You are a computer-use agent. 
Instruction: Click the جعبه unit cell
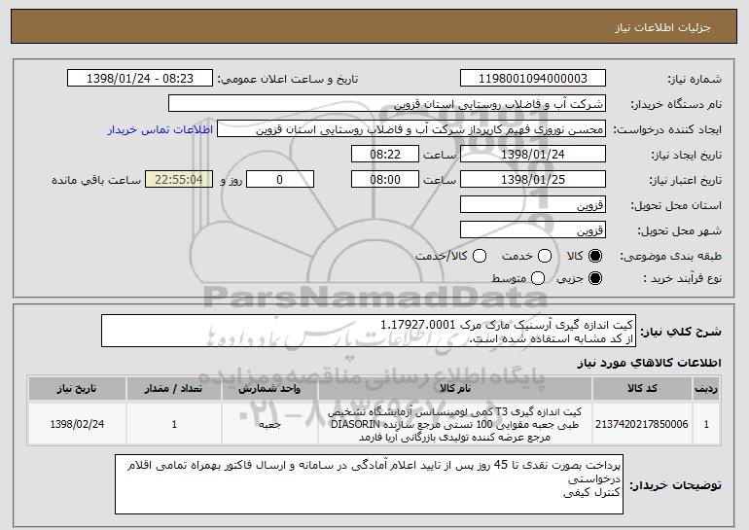269,424
